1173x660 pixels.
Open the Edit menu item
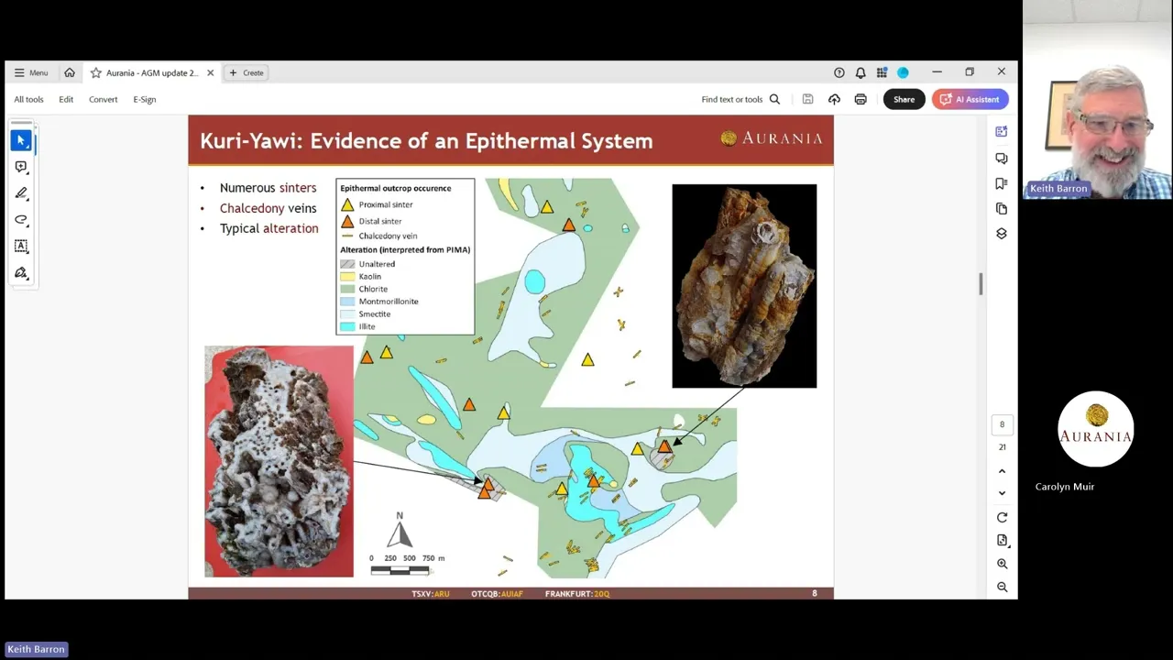[66, 99]
